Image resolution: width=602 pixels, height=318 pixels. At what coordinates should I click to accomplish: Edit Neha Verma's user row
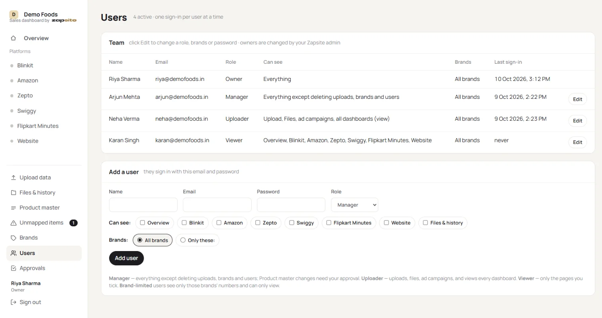click(577, 121)
